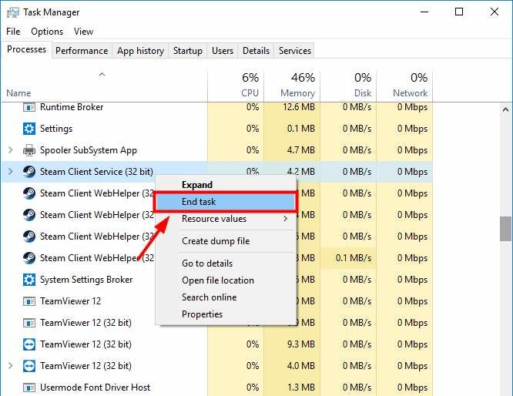
Task: Choose Expand in the context menu
Action: [x=226, y=185]
